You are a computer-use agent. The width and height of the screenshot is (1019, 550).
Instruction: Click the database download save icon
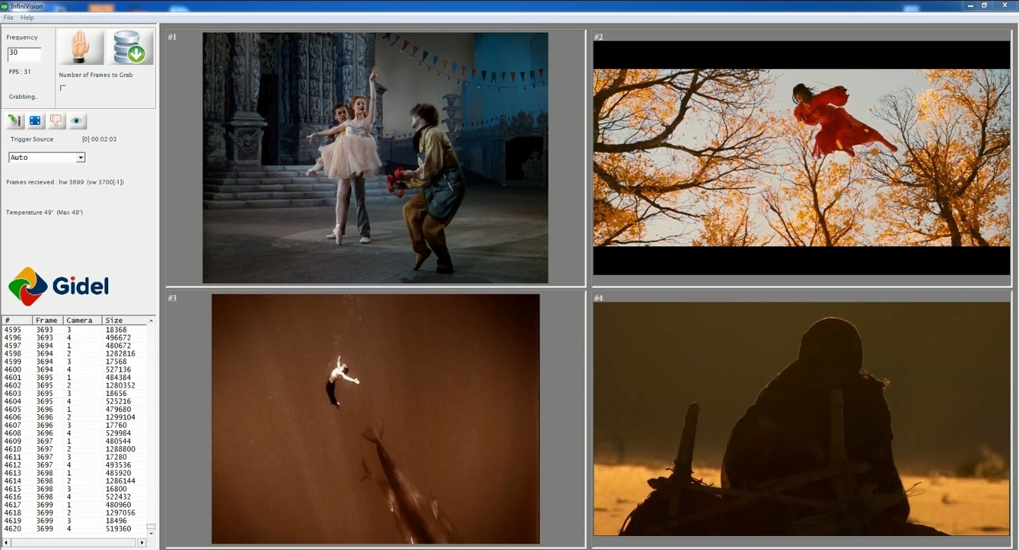tap(131, 47)
